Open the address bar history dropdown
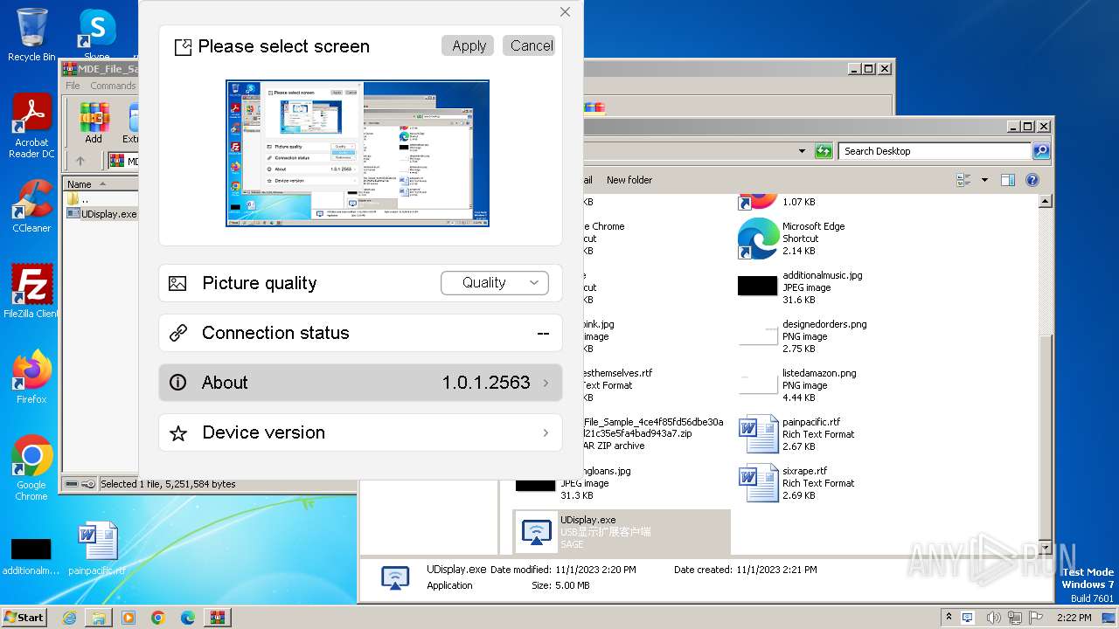Viewport: 1119px width, 629px height. [802, 151]
